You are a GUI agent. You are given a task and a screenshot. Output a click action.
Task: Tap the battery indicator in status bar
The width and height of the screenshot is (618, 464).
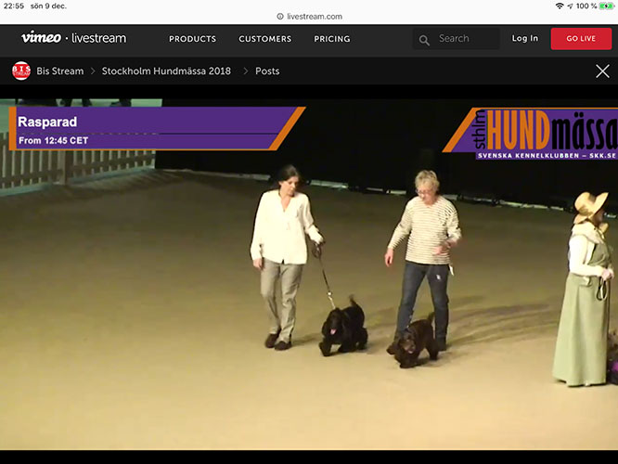(x=607, y=6)
